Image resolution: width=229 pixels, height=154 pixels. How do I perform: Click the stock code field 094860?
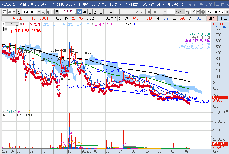(30, 12)
